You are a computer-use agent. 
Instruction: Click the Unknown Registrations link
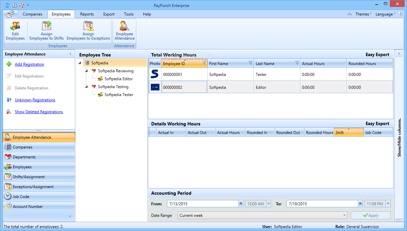tap(35, 100)
